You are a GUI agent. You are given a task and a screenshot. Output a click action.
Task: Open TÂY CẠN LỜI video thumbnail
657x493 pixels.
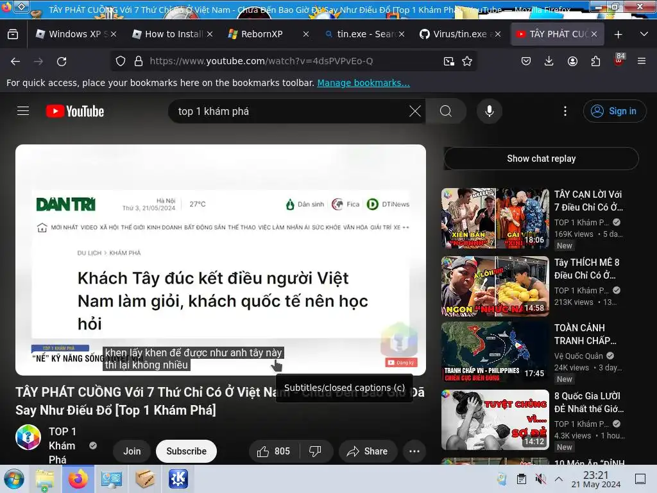495,218
